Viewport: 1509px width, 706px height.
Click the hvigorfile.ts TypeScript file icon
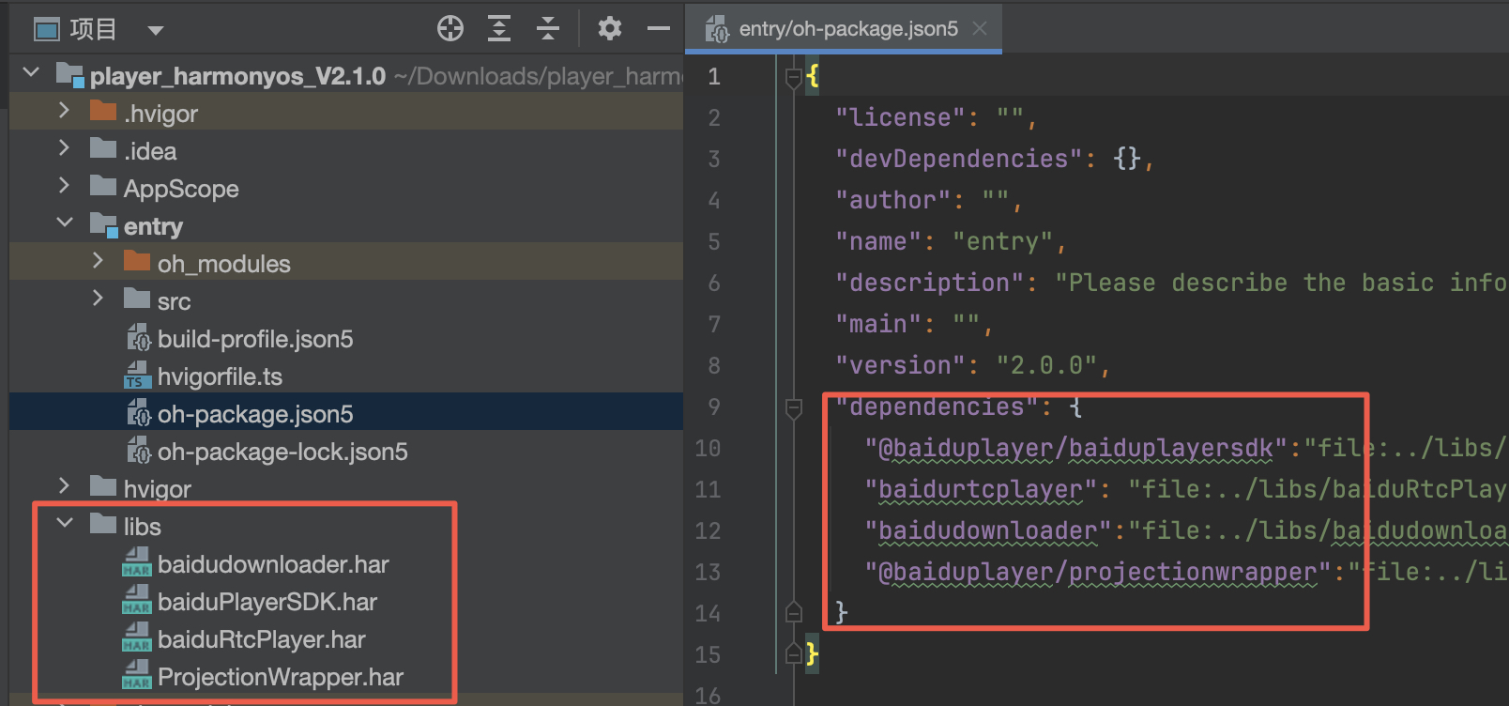coord(137,376)
